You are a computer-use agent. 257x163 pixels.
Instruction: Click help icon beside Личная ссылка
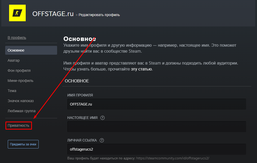pyautogui.click(x=102, y=140)
